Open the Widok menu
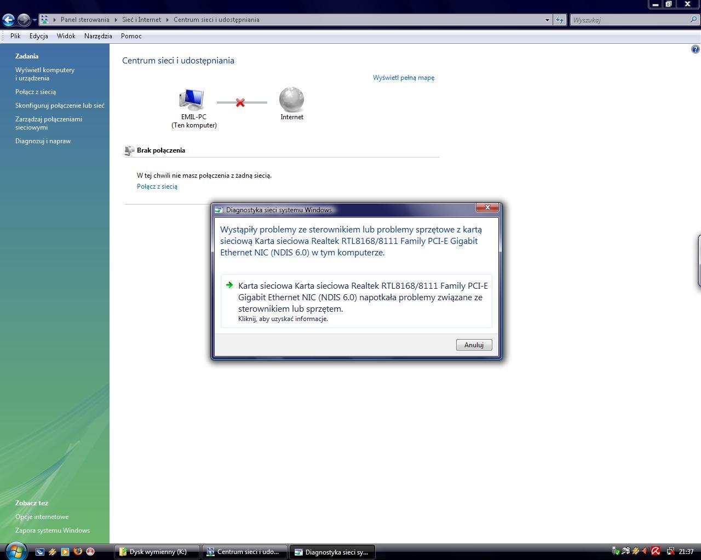Screen dimensions: 701x560 point(66,36)
